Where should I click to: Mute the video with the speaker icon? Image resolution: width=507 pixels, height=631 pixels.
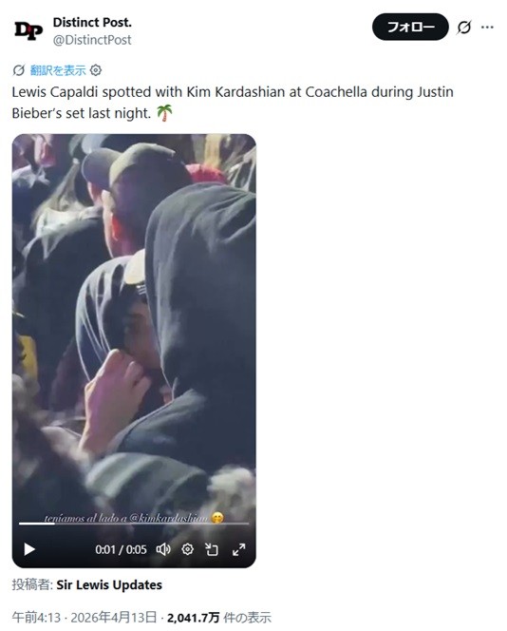[x=163, y=549]
